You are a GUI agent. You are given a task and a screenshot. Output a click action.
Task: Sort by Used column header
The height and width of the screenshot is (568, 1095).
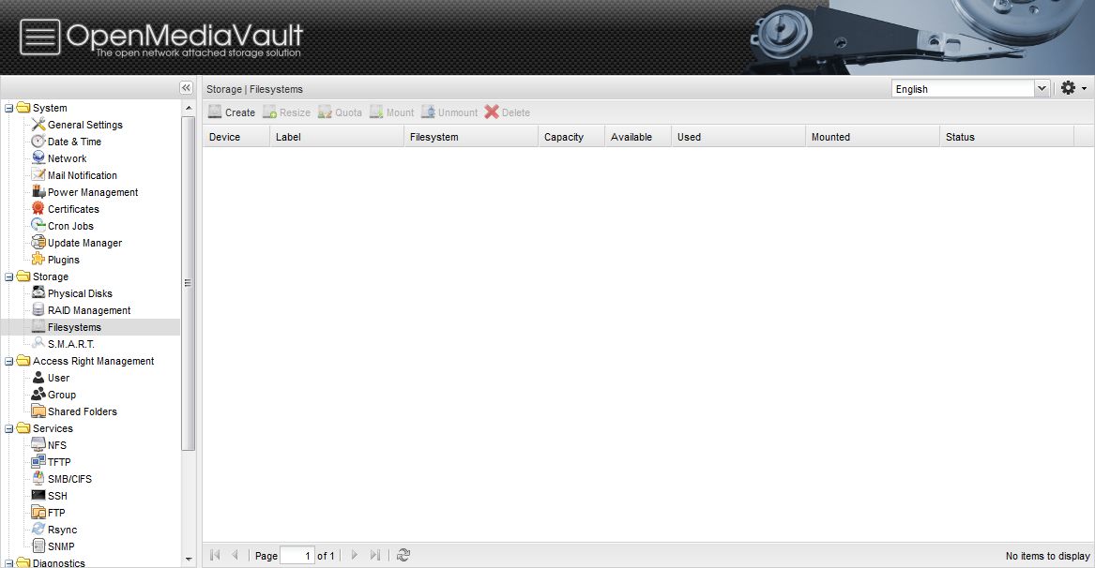[738, 137]
